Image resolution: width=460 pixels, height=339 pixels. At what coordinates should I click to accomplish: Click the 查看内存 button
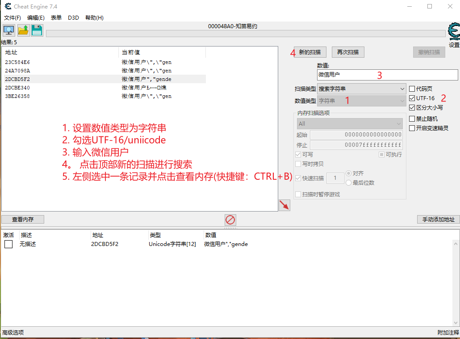pos(23,220)
